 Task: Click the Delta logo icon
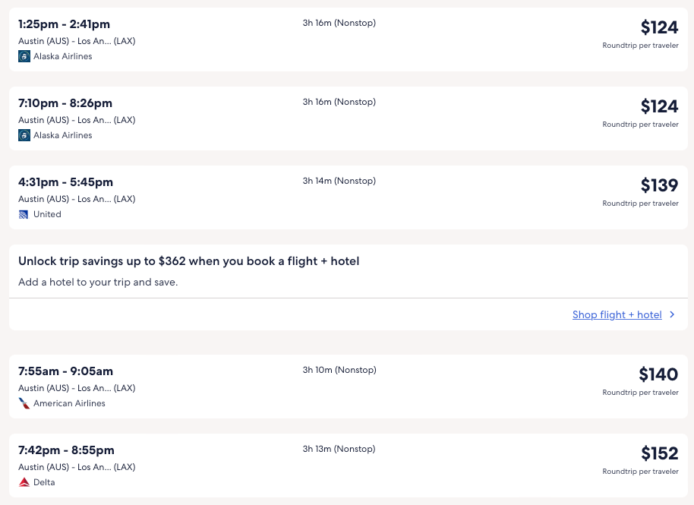click(24, 482)
